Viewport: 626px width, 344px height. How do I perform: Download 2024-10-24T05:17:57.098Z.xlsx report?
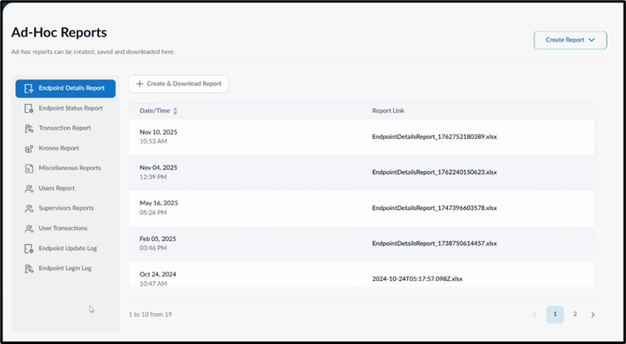(417, 279)
